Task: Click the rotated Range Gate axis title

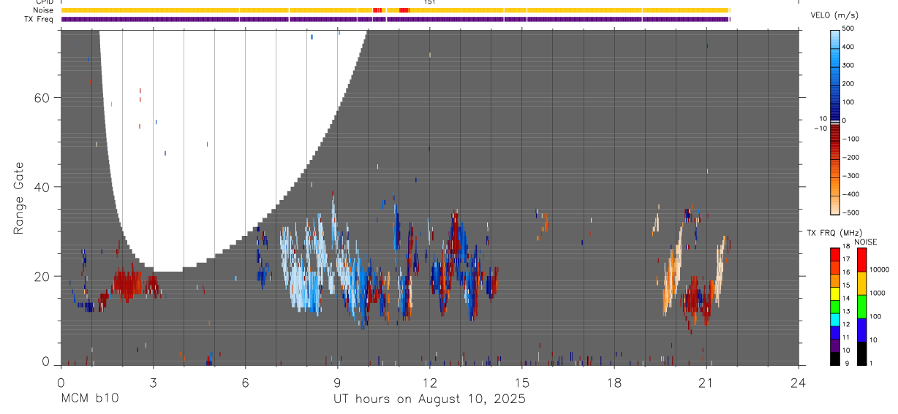Action: pos(19,198)
